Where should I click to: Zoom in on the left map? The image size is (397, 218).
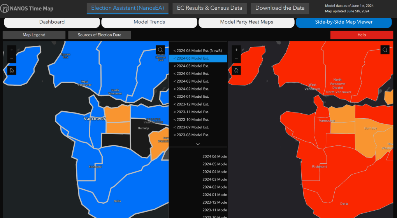coord(12,50)
